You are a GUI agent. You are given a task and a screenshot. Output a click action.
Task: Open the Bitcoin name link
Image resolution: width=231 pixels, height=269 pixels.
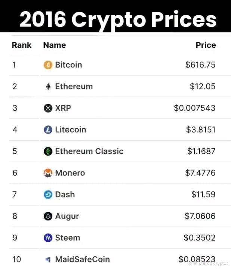pos(68,65)
